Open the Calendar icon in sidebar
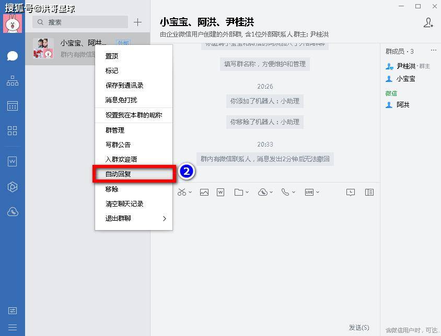Image resolution: width=441 pixels, height=336 pixels. click(13, 106)
